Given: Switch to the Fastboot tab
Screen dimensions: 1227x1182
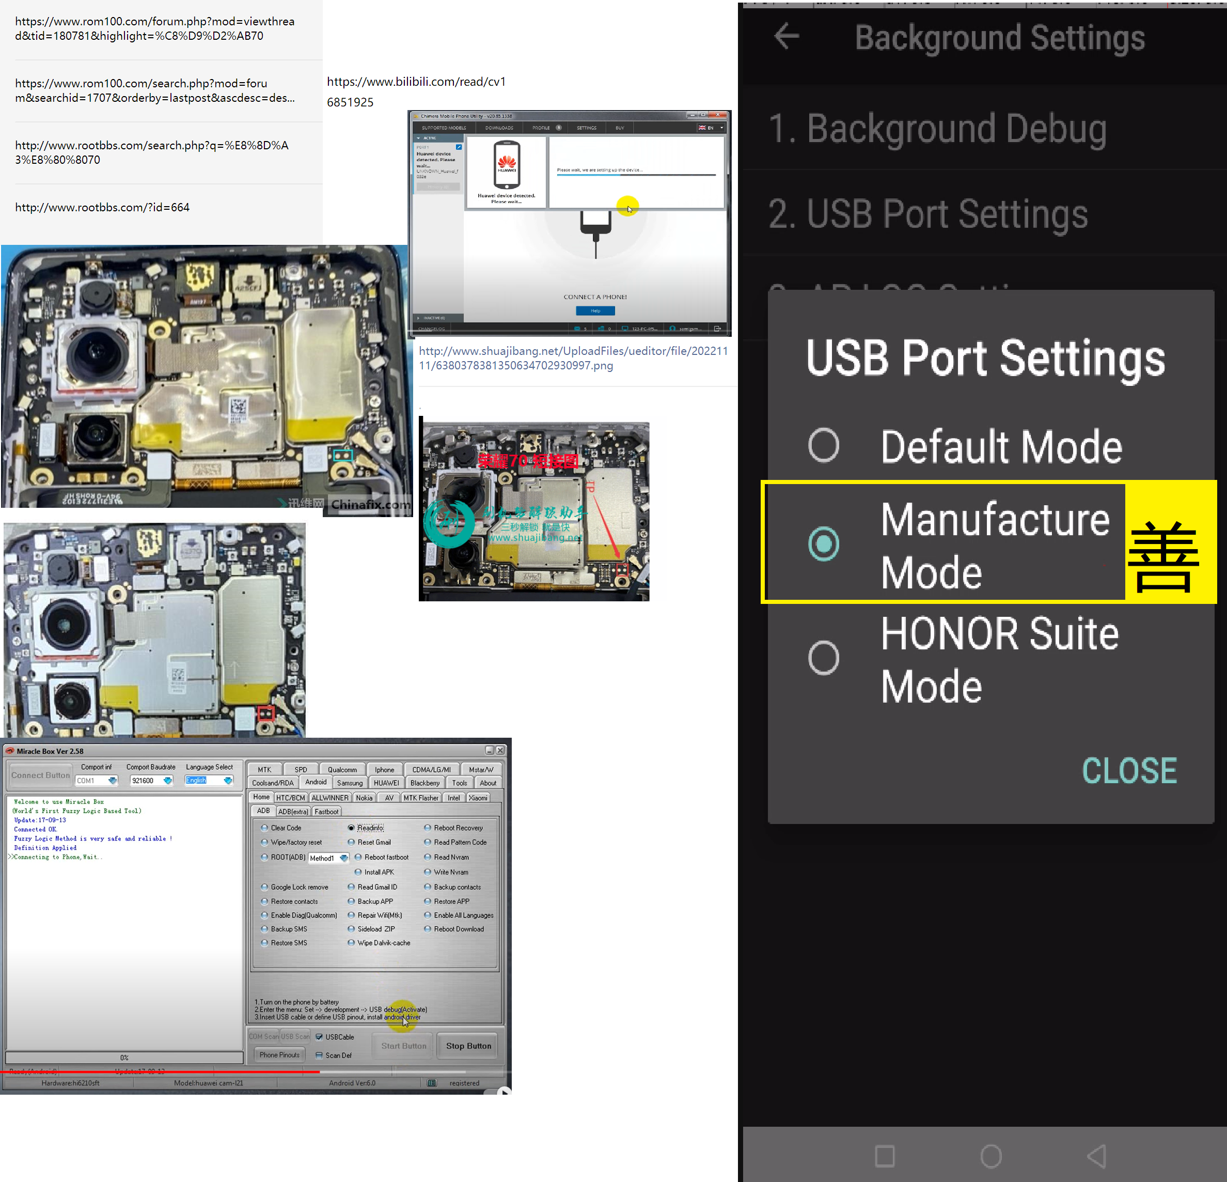Looking at the screenshot, I should coord(326,811).
